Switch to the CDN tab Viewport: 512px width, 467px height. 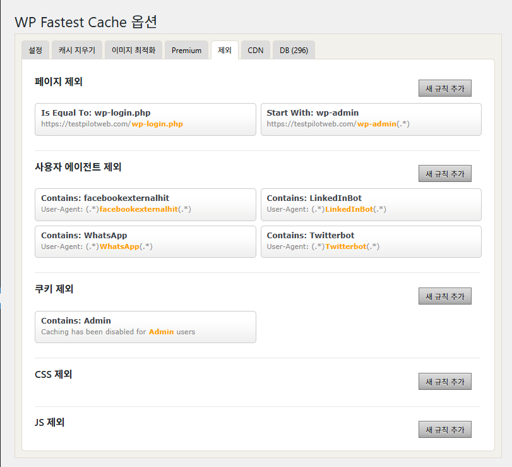coord(255,49)
